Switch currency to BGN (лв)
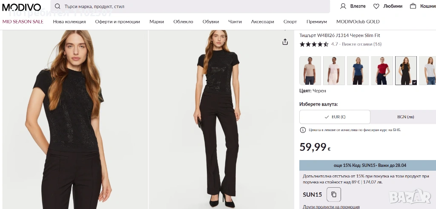 click(x=405, y=117)
